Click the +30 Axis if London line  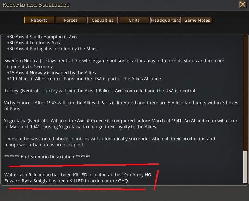click(33, 43)
